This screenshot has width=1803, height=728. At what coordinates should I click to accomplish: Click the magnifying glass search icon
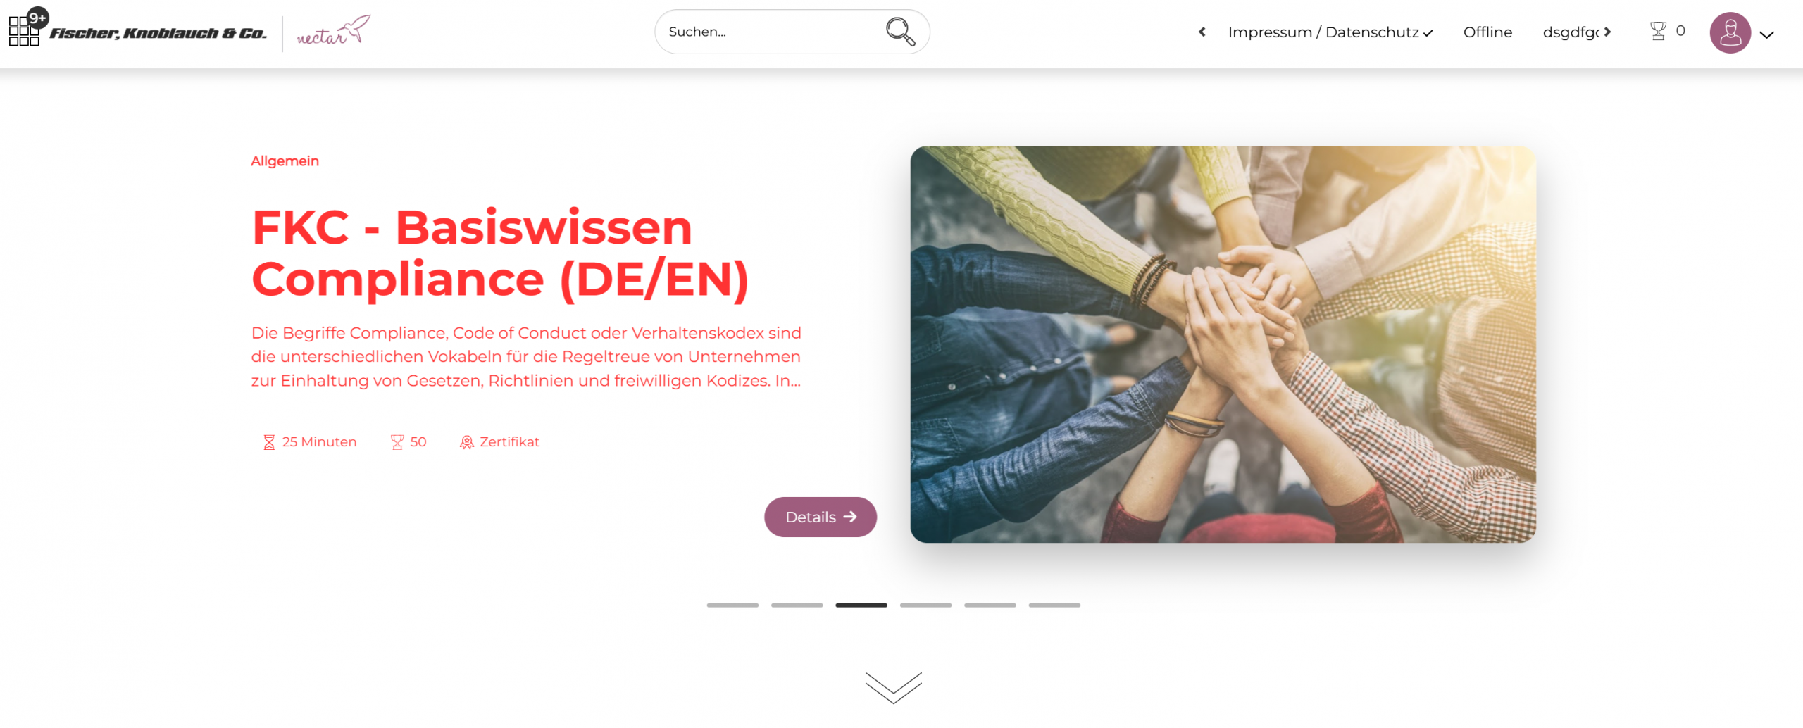point(900,32)
